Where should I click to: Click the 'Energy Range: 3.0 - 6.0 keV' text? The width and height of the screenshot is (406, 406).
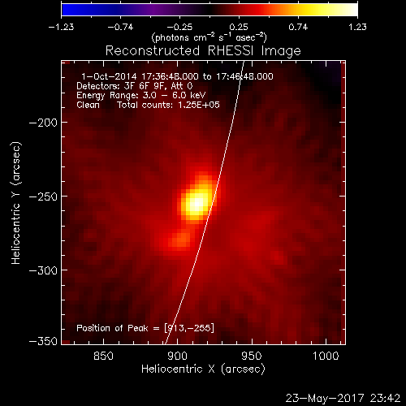pos(141,95)
